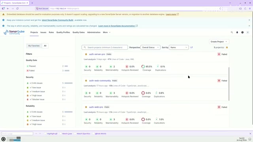This screenshot has width=253, height=142.
Task: Toggle favorite star for auth-web-pro
Action: (x=86, y=107)
